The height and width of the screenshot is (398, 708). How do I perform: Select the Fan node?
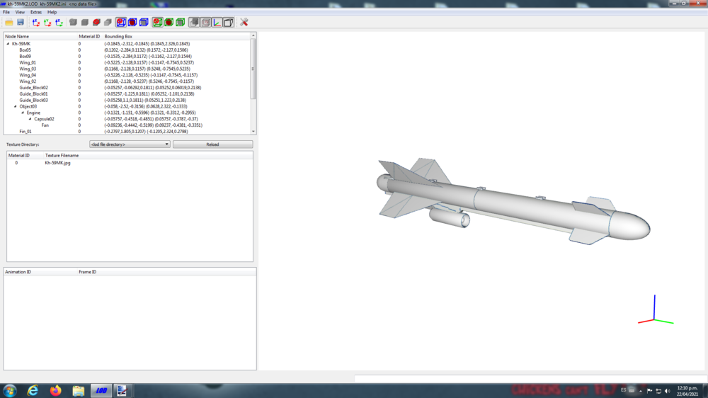pyautogui.click(x=45, y=125)
